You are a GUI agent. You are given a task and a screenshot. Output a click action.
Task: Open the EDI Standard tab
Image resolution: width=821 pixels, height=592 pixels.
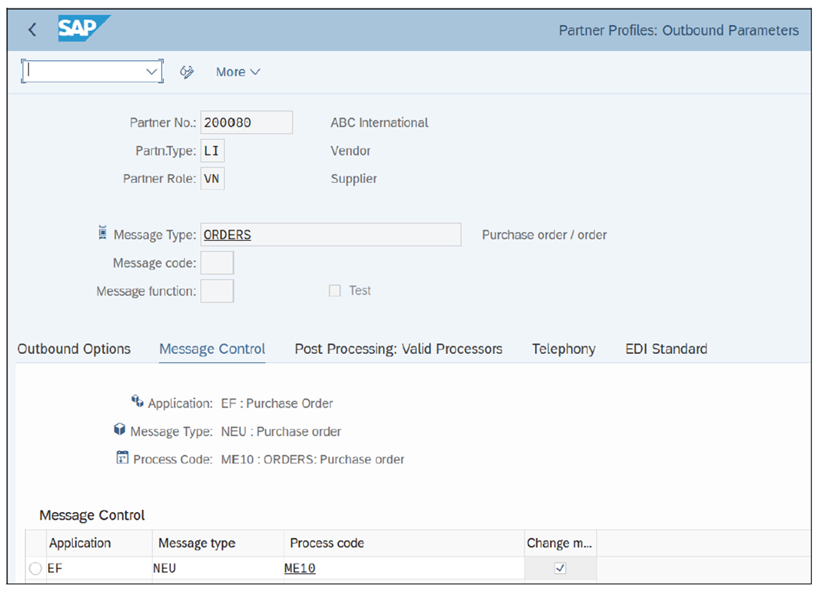click(x=666, y=349)
